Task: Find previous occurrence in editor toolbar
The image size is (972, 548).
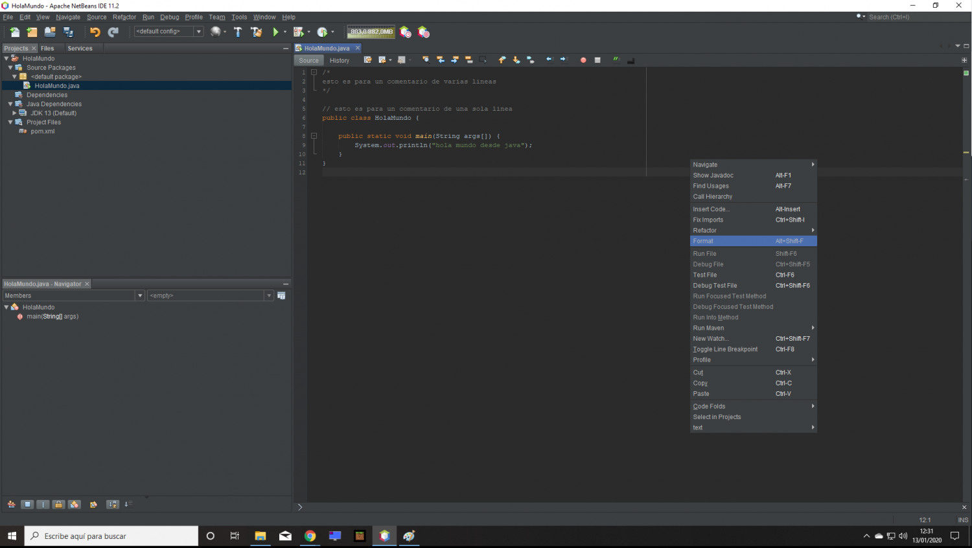Action: (441, 60)
